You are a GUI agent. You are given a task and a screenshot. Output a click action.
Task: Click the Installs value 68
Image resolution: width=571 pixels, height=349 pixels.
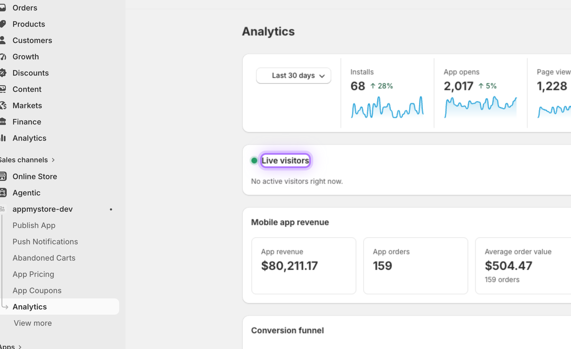(358, 86)
